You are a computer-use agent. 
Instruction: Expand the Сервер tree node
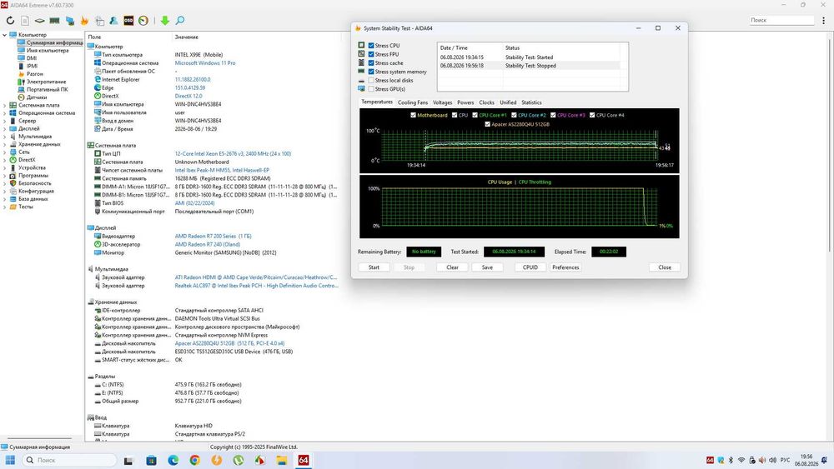coord(4,121)
